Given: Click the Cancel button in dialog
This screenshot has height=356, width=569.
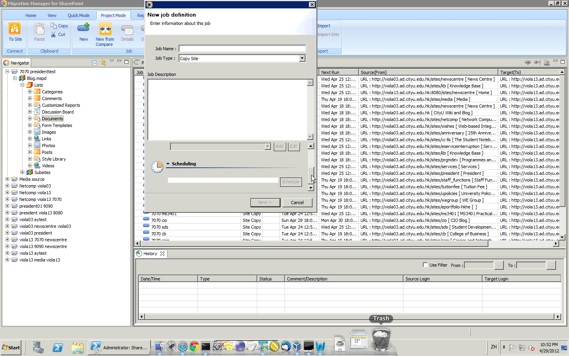Looking at the screenshot, I should (x=298, y=203).
